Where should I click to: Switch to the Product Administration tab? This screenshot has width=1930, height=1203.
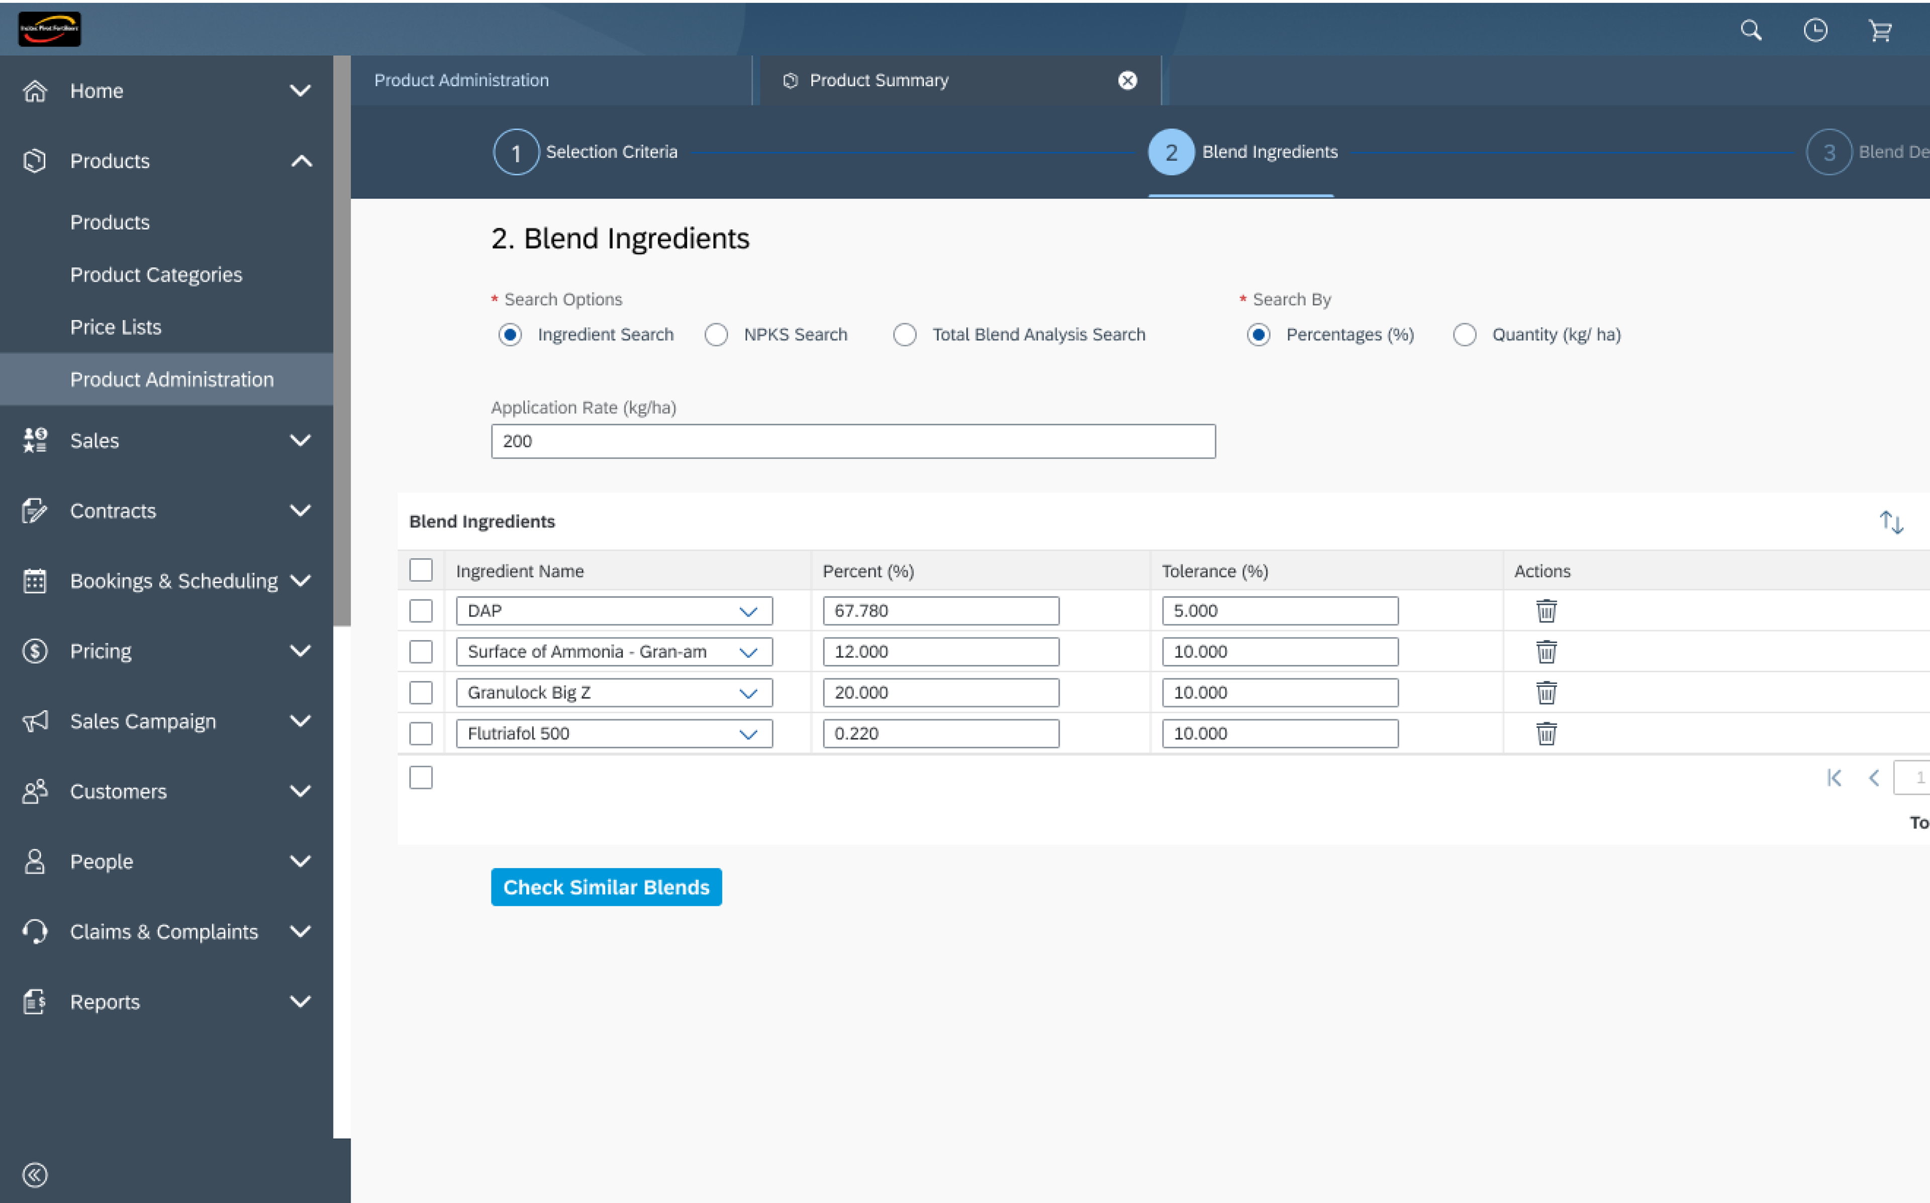coord(551,80)
